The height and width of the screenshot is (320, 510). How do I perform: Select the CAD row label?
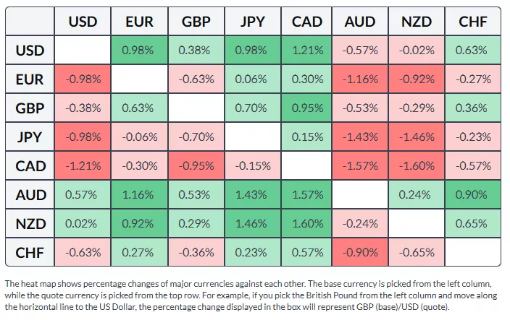pos(30,166)
